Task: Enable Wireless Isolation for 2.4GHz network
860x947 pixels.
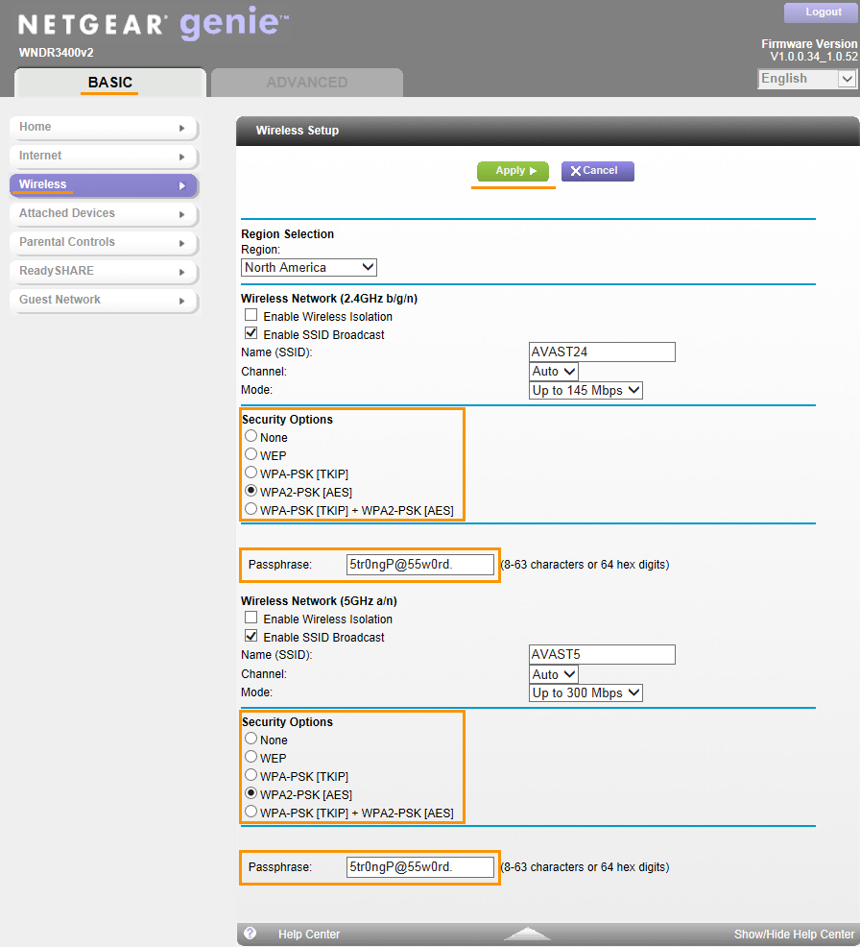Action: tap(251, 315)
